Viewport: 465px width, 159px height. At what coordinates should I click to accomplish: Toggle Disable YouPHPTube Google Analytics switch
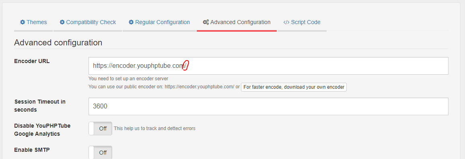(100, 128)
